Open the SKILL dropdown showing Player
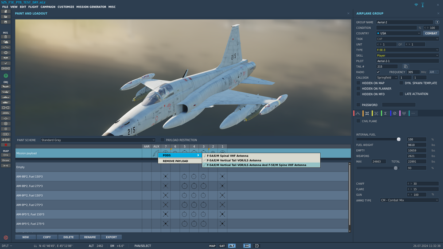 tap(408, 55)
